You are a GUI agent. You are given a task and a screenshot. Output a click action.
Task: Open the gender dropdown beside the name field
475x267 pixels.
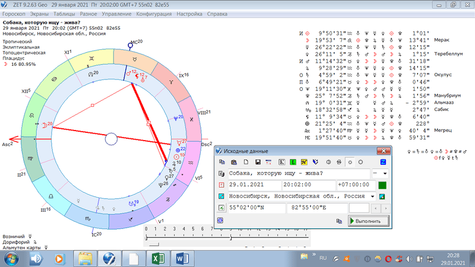pyautogui.click(x=385, y=174)
